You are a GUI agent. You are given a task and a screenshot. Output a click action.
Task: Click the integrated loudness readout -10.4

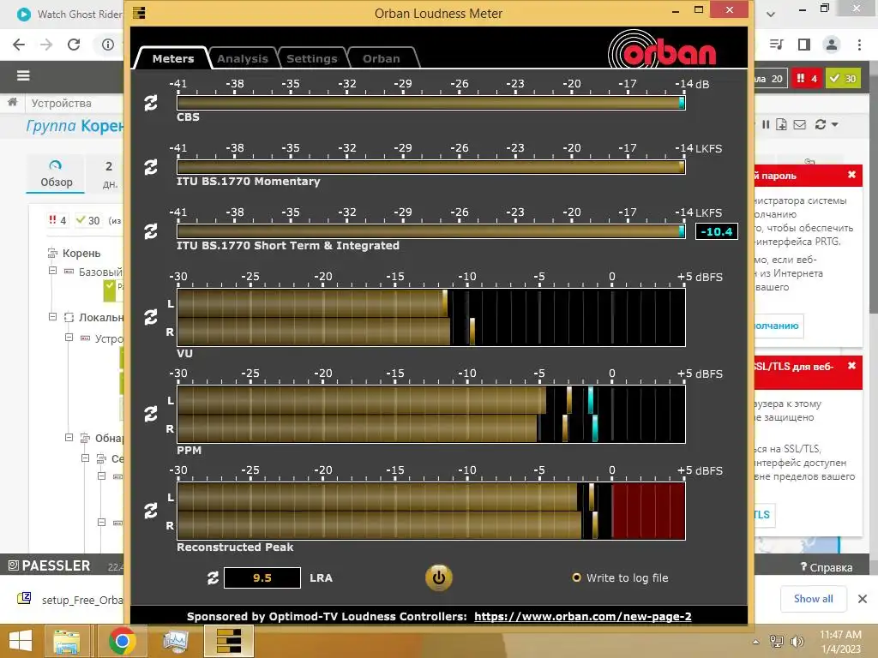coord(717,231)
